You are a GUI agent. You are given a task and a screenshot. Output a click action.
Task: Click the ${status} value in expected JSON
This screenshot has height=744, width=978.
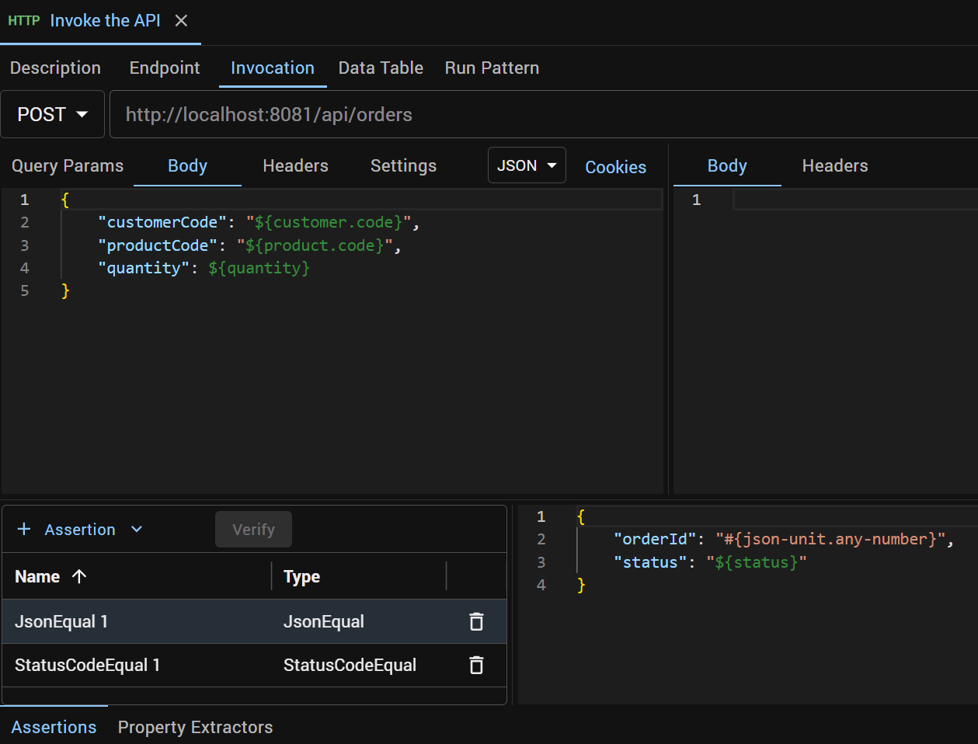tap(756, 562)
